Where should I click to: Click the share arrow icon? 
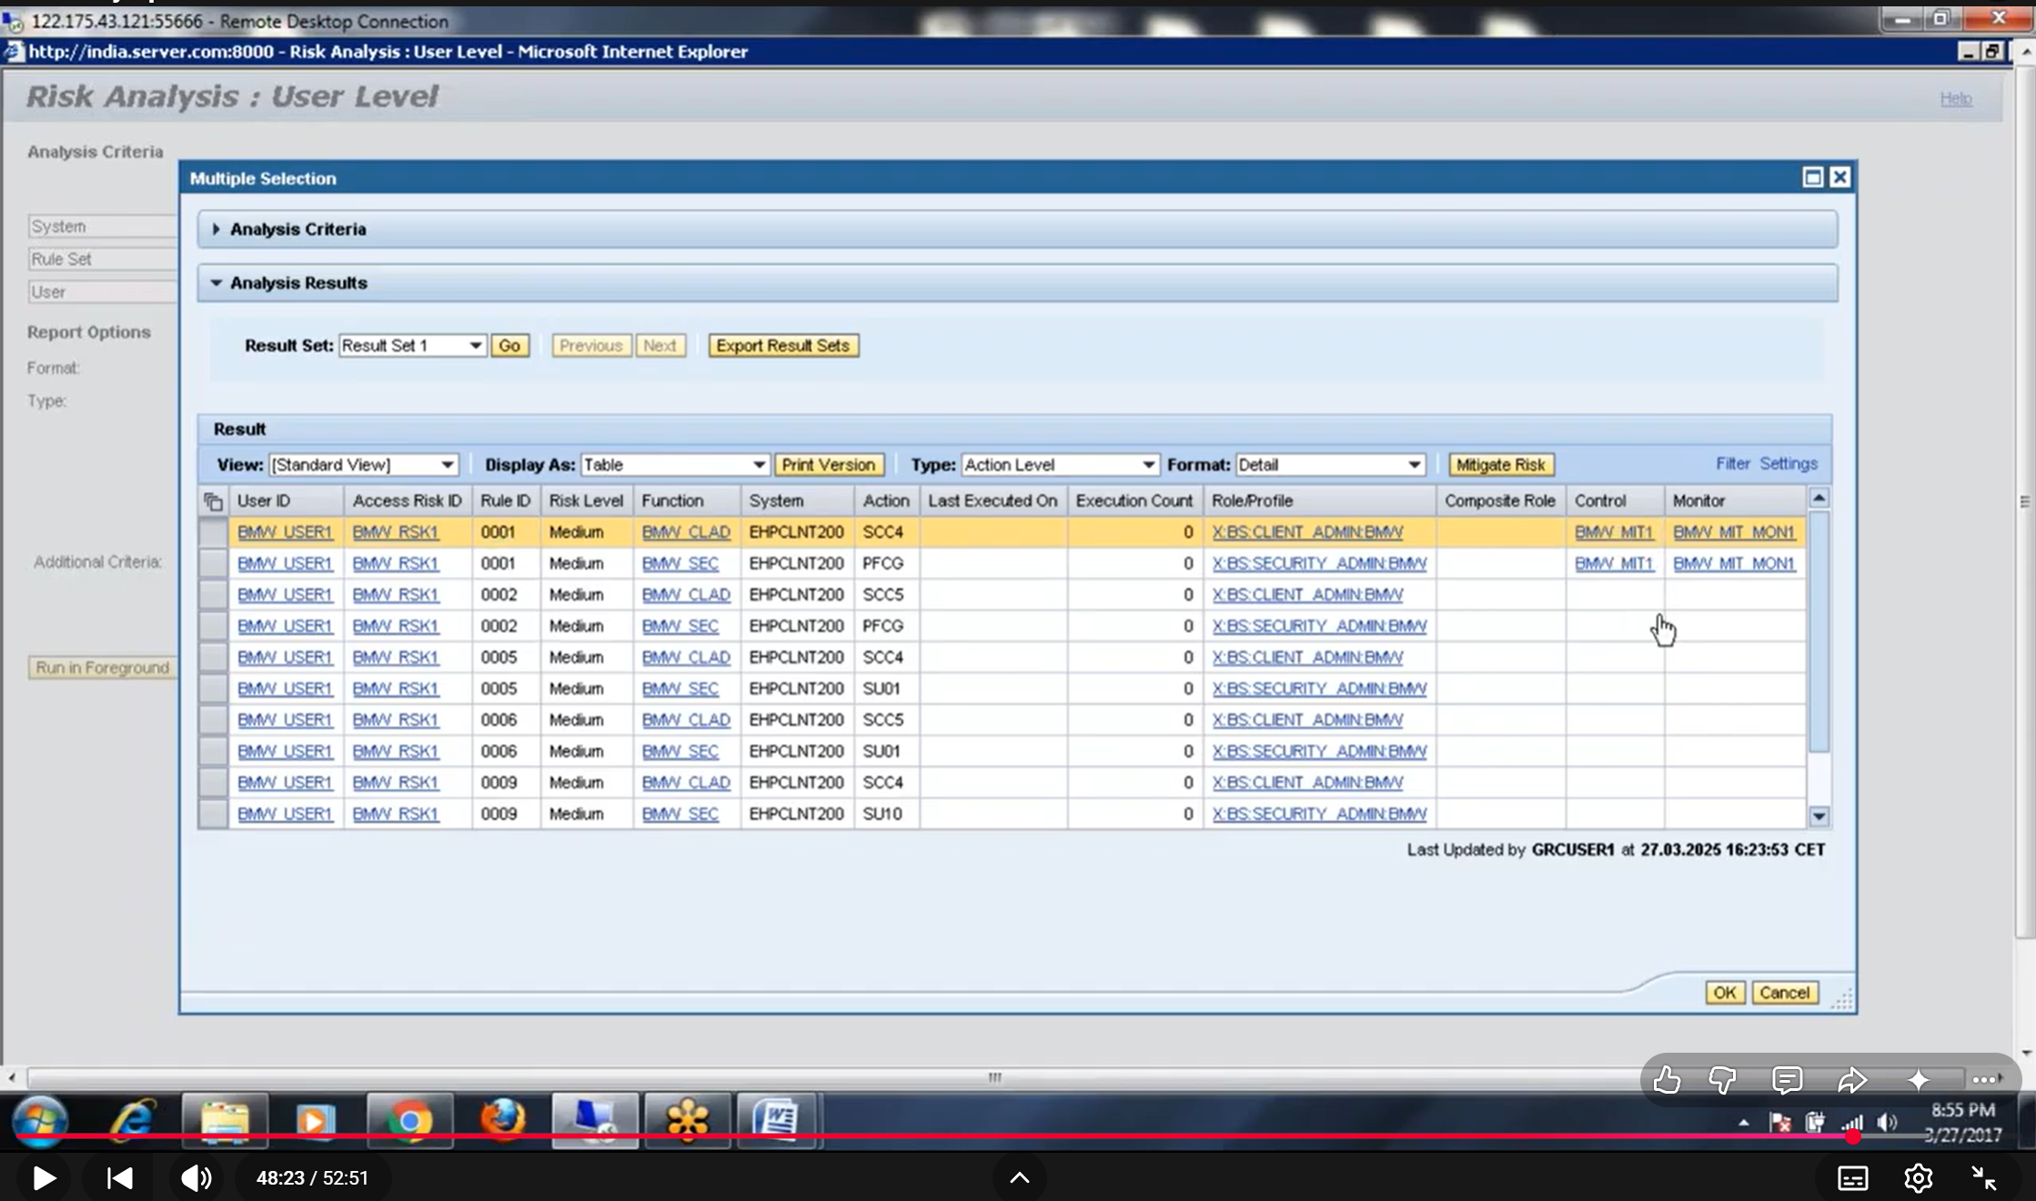point(1852,1080)
